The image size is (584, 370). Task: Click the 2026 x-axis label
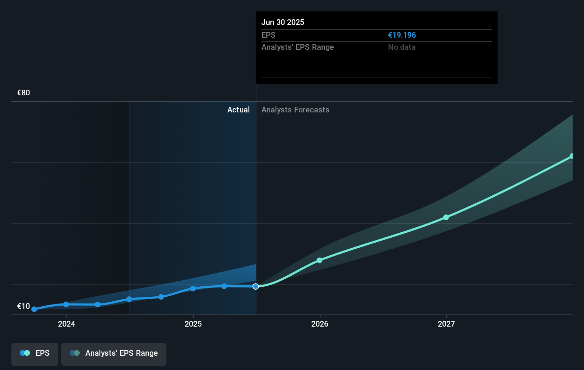(320, 324)
